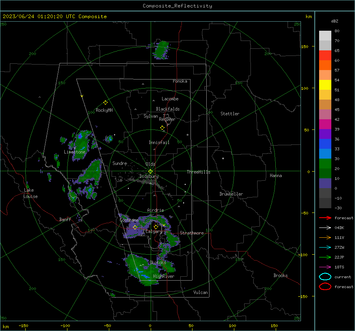Click the cyan current ellipse legend icon
The width and height of the screenshot is (355, 331).
(325, 277)
